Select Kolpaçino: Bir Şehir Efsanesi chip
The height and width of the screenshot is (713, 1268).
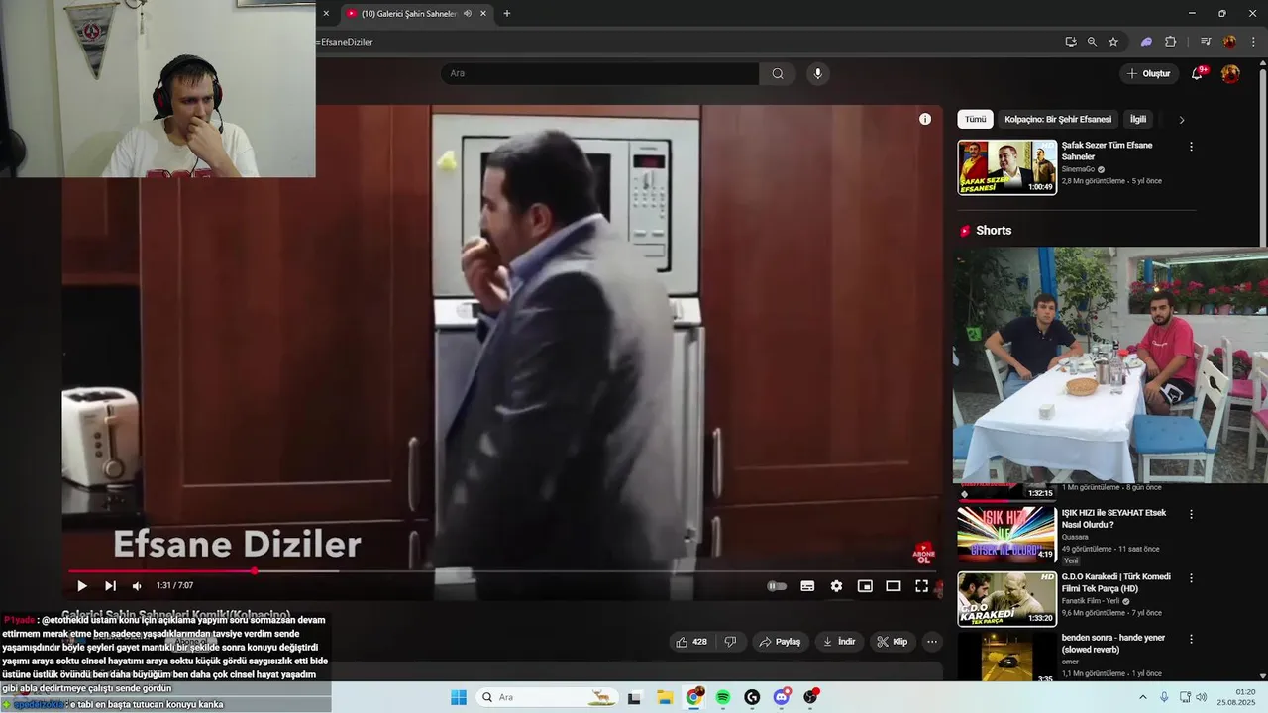[x=1058, y=119]
